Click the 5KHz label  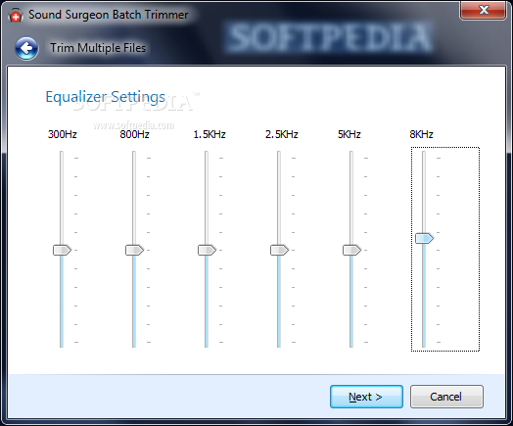point(350,134)
